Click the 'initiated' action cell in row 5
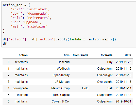The height and width of the screenshot is (105, 136). (x=23, y=95)
